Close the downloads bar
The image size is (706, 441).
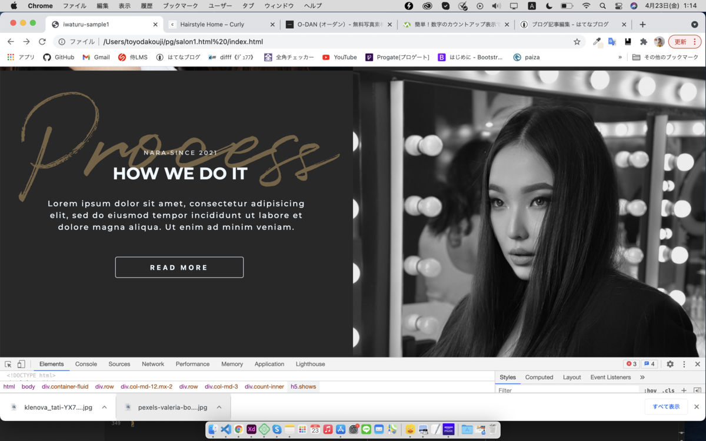[697, 406]
